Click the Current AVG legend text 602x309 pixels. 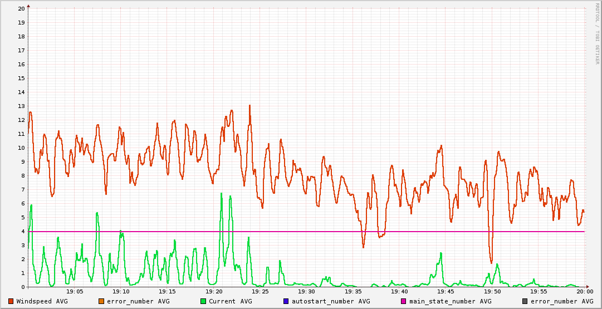(230, 301)
